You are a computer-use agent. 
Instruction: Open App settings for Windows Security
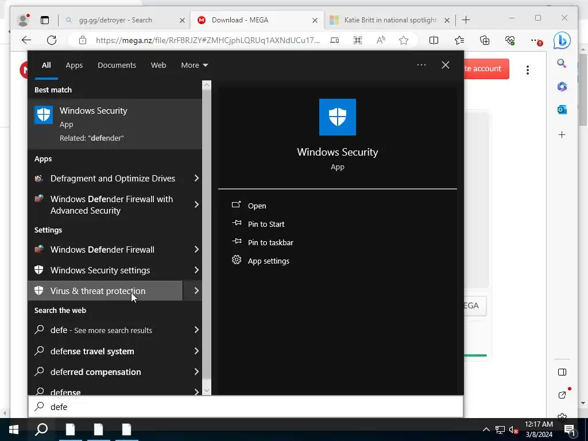click(269, 261)
